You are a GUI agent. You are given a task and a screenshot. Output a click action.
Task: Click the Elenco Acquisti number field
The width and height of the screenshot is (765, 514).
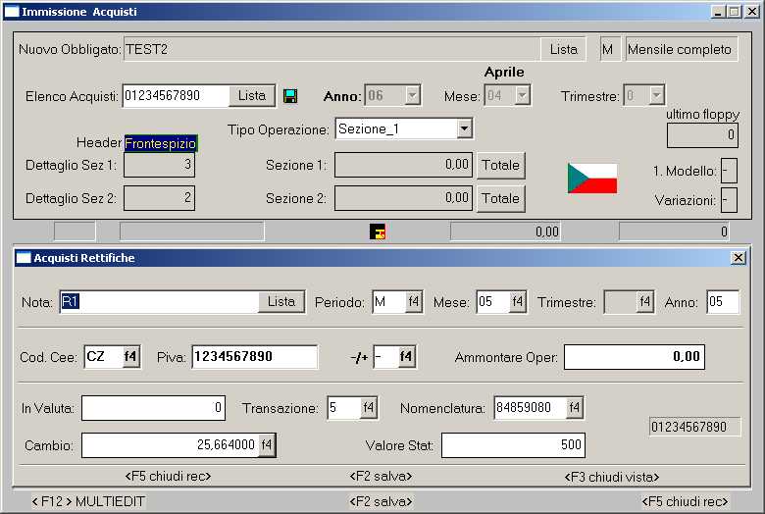(176, 95)
